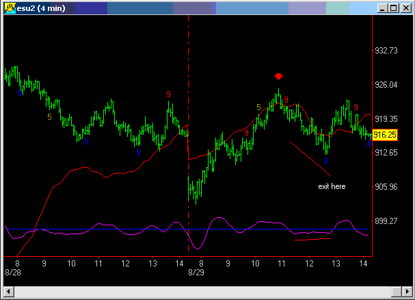Click the yellow 916.25 current price label
The height and width of the screenshot is (300, 415).
pos(386,136)
